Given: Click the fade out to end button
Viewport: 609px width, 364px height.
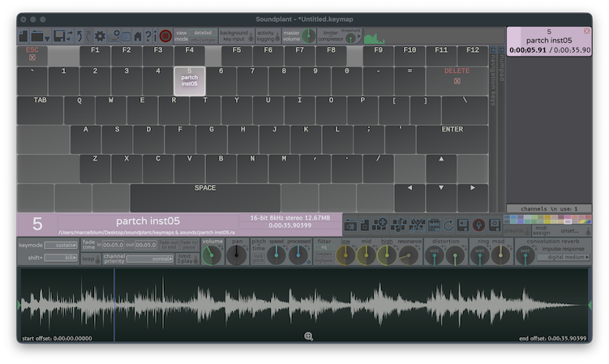Looking at the screenshot, I should coord(169,245).
